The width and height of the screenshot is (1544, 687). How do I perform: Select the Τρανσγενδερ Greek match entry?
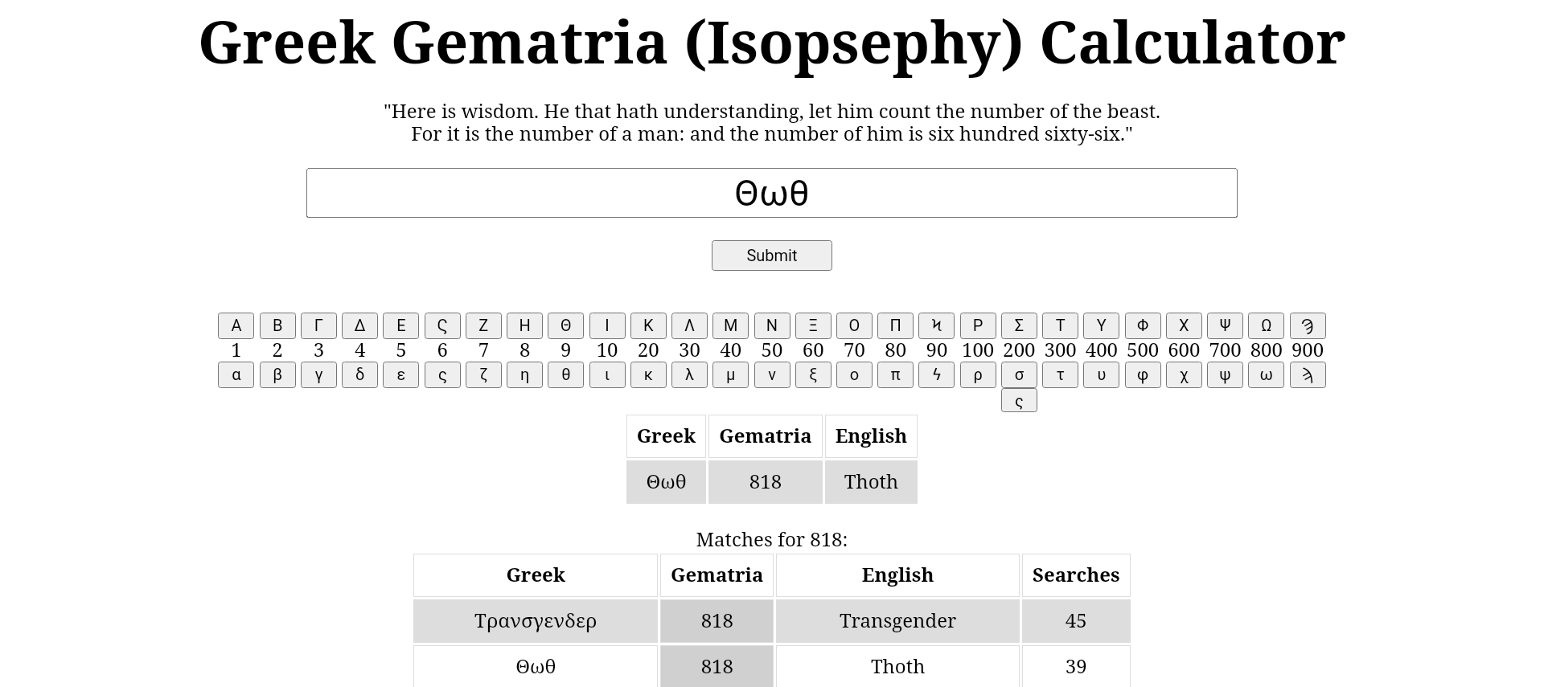pos(536,621)
